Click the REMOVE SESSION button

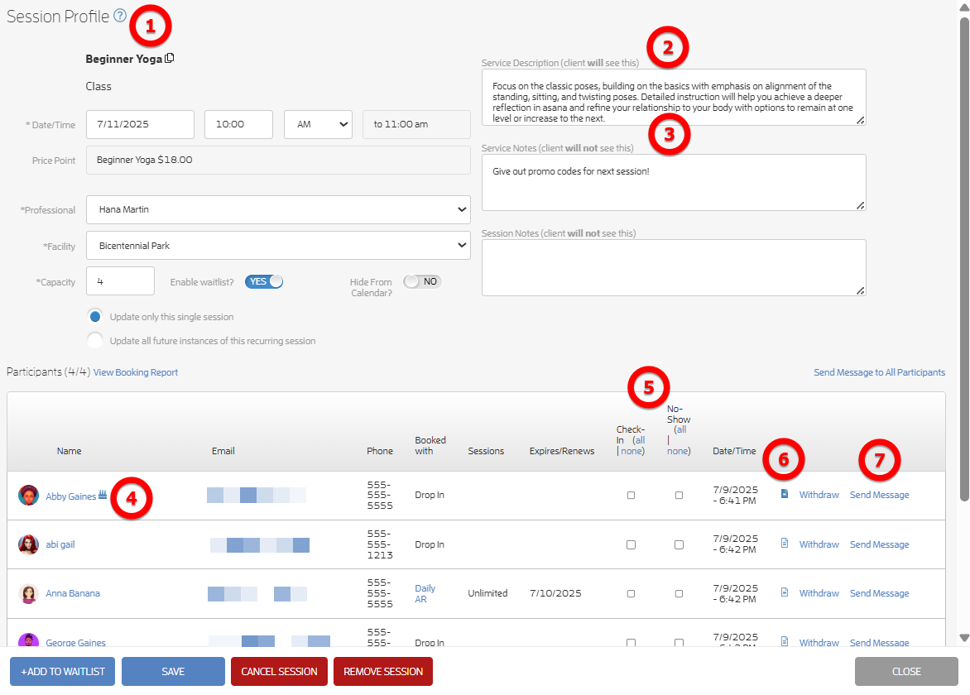point(383,672)
